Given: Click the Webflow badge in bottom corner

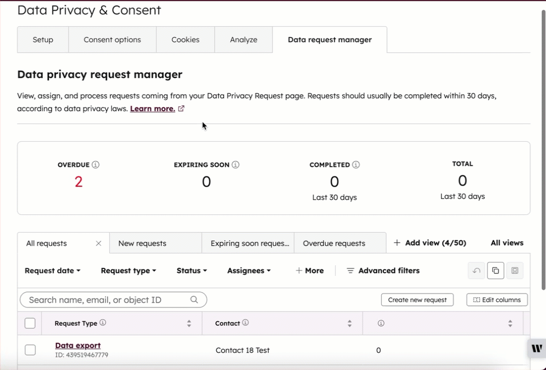Looking at the screenshot, I should (x=536, y=348).
